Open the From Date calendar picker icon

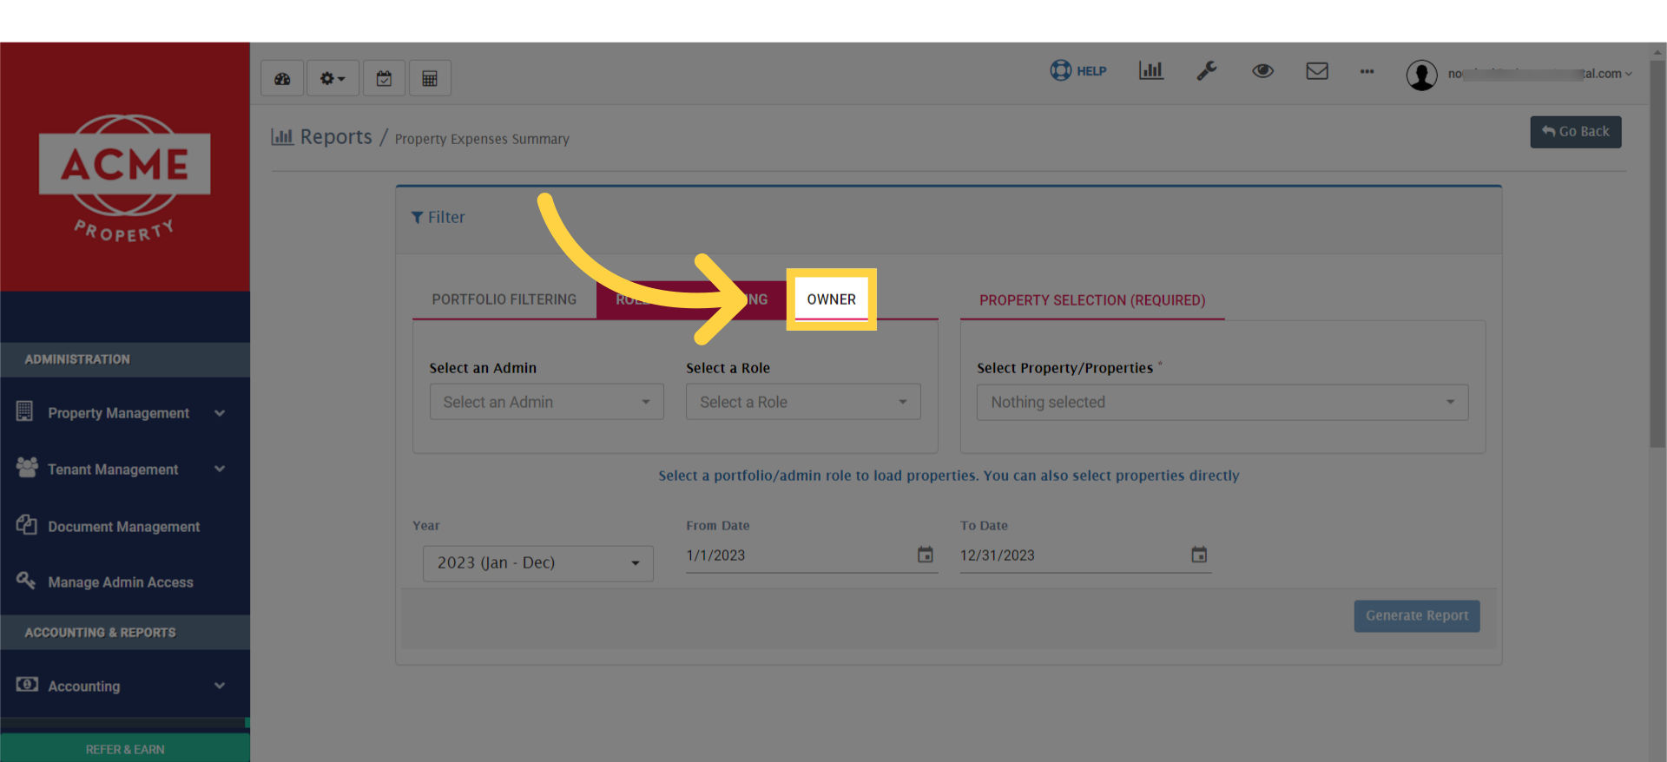tap(926, 555)
